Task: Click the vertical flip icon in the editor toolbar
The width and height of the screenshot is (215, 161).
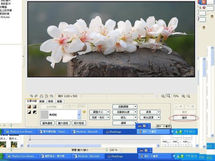Action: coord(46,96)
